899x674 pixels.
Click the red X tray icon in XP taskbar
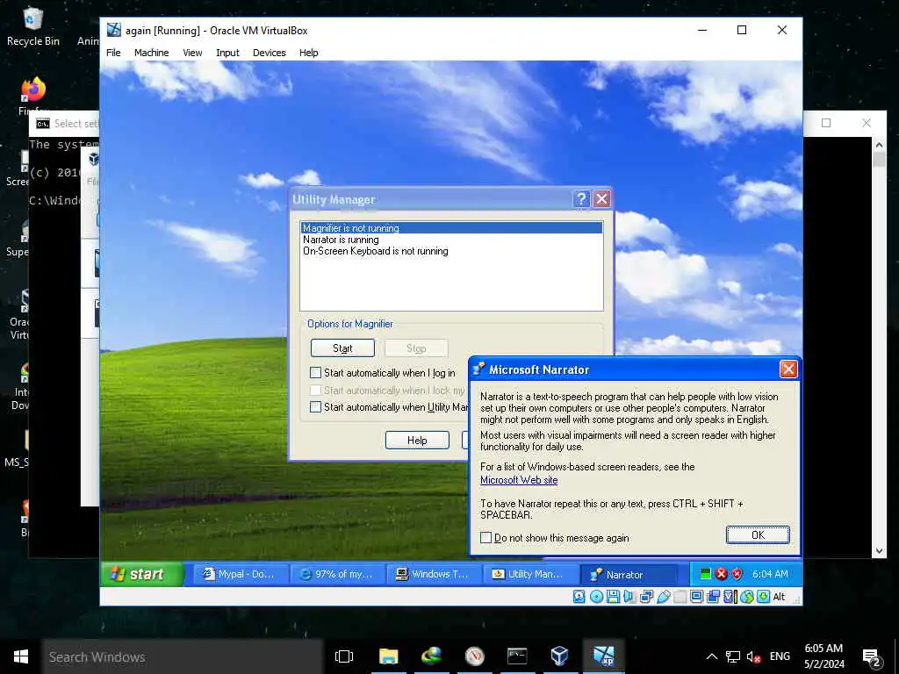(x=722, y=574)
